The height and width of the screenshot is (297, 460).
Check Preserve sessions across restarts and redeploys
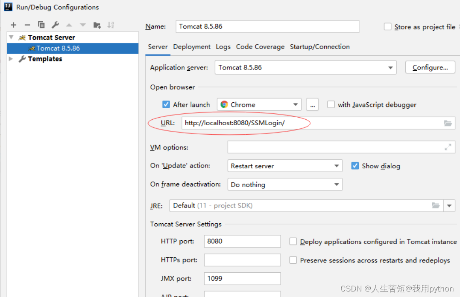click(x=293, y=260)
